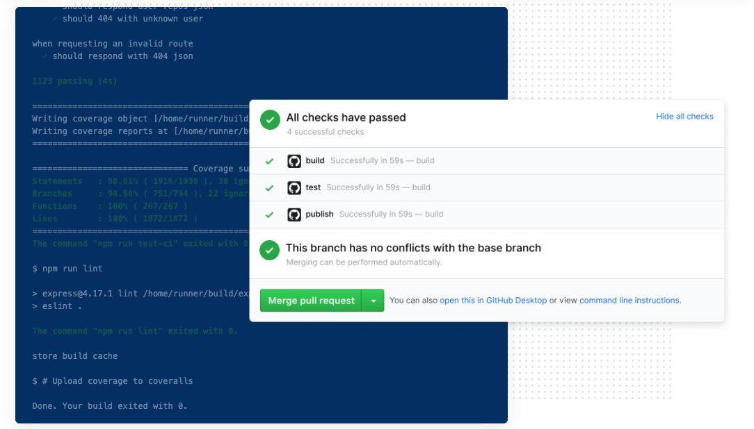Click 'when requesting an invalid route' line
This screenshot has height=429, width=754.
[113, 44]
